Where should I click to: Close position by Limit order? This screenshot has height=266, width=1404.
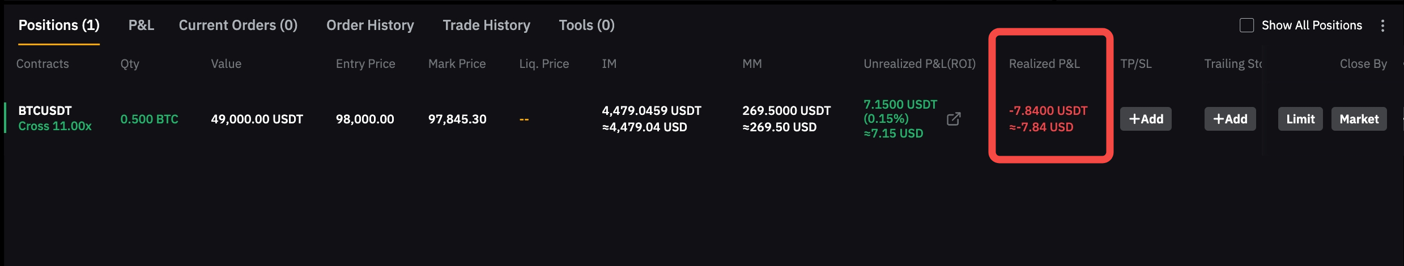tap(1300, 119)
